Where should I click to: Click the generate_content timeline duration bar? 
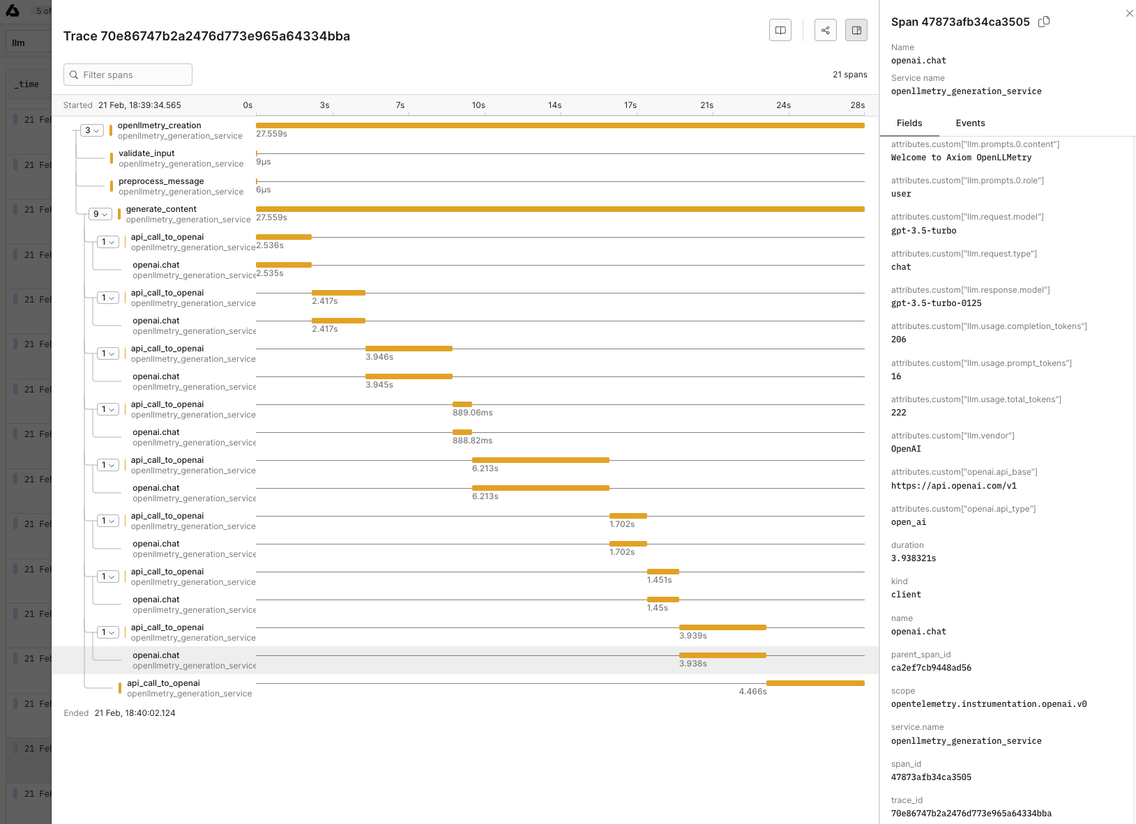(x=560, y=209)
